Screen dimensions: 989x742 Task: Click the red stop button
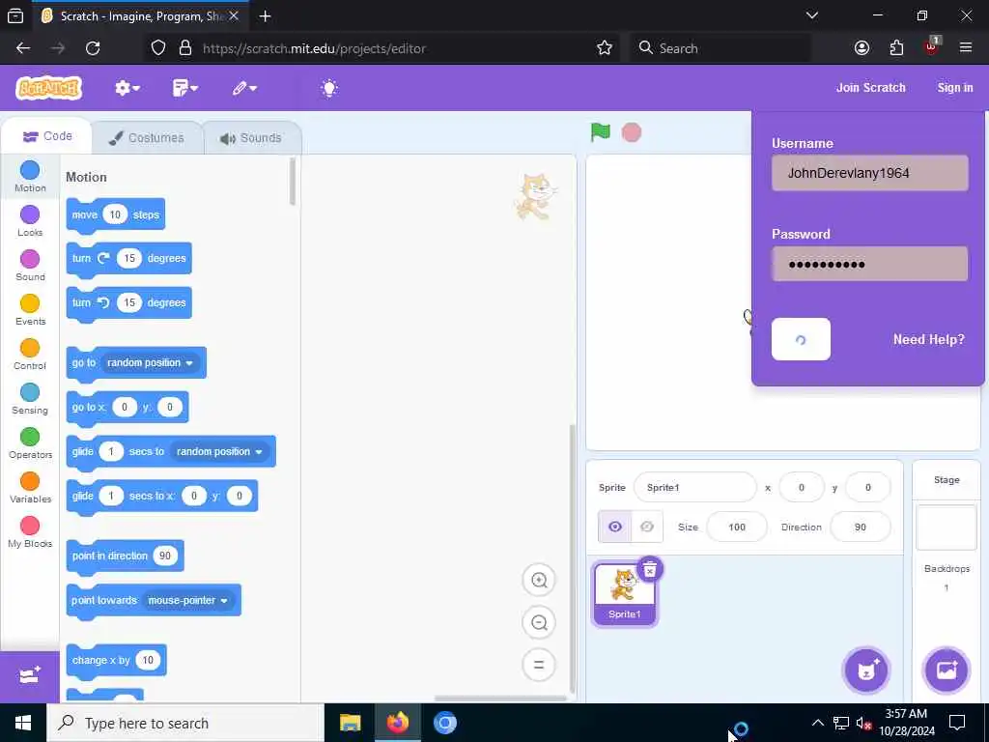[632, 132]
